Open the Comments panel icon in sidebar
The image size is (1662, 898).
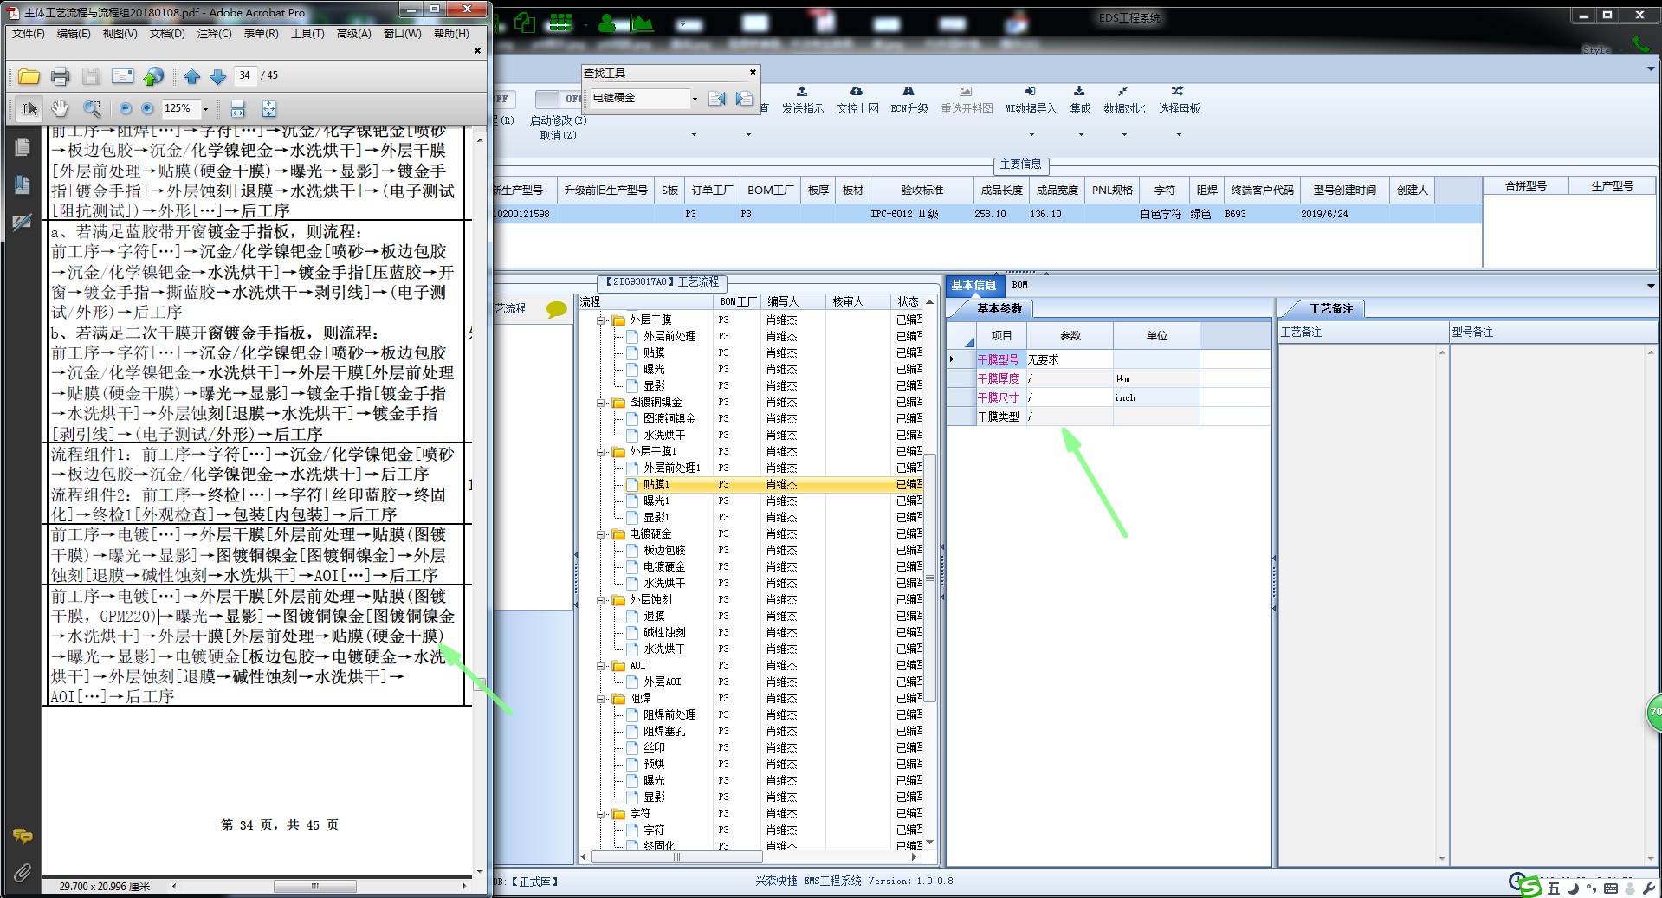pos(23,836)
